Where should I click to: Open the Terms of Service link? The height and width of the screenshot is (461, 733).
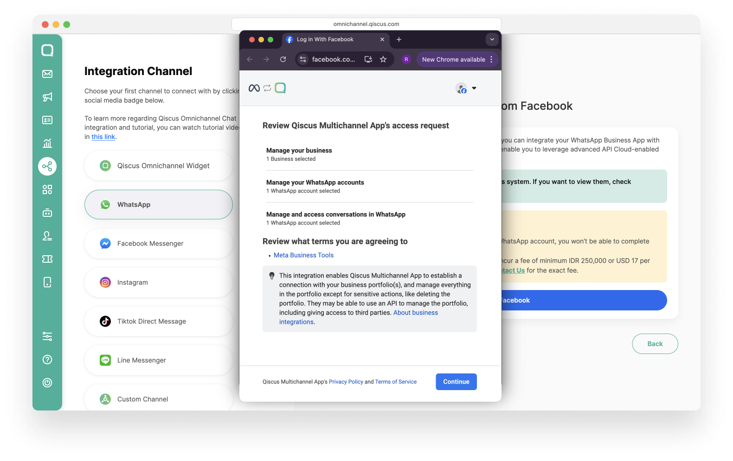pyautogui.click(x=396, y=382)
